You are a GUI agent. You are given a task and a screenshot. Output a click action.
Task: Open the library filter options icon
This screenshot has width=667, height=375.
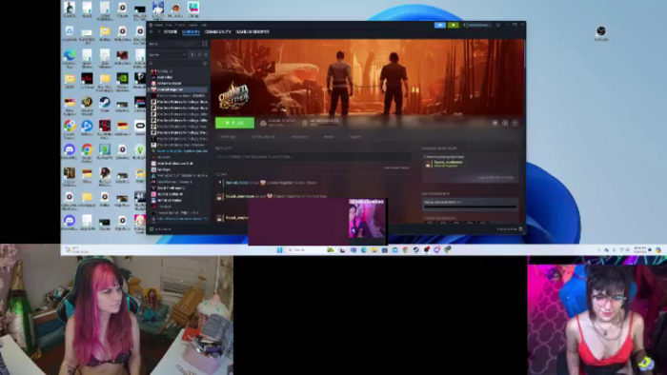point(205,63)
